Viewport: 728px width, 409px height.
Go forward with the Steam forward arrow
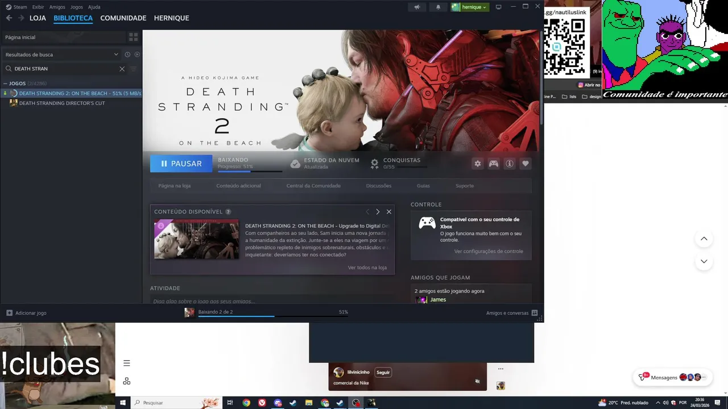point(21,18)
